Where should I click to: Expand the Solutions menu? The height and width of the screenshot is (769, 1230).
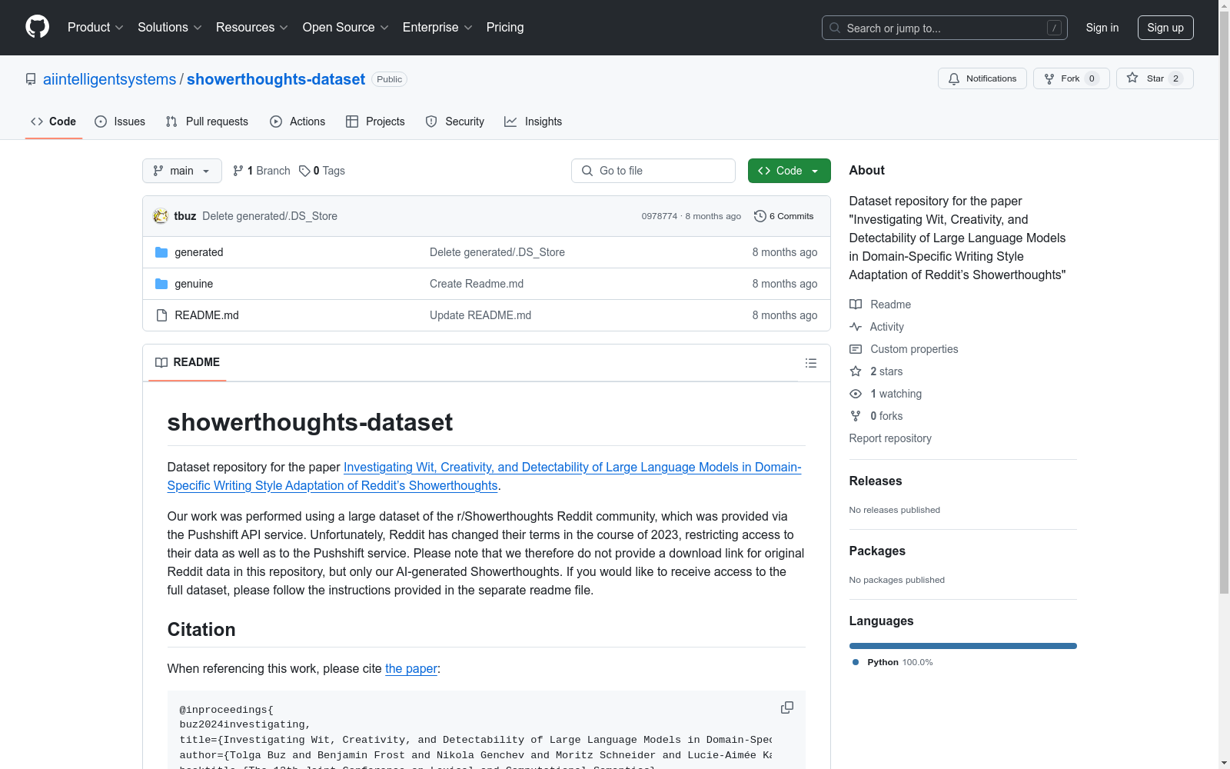170,28
